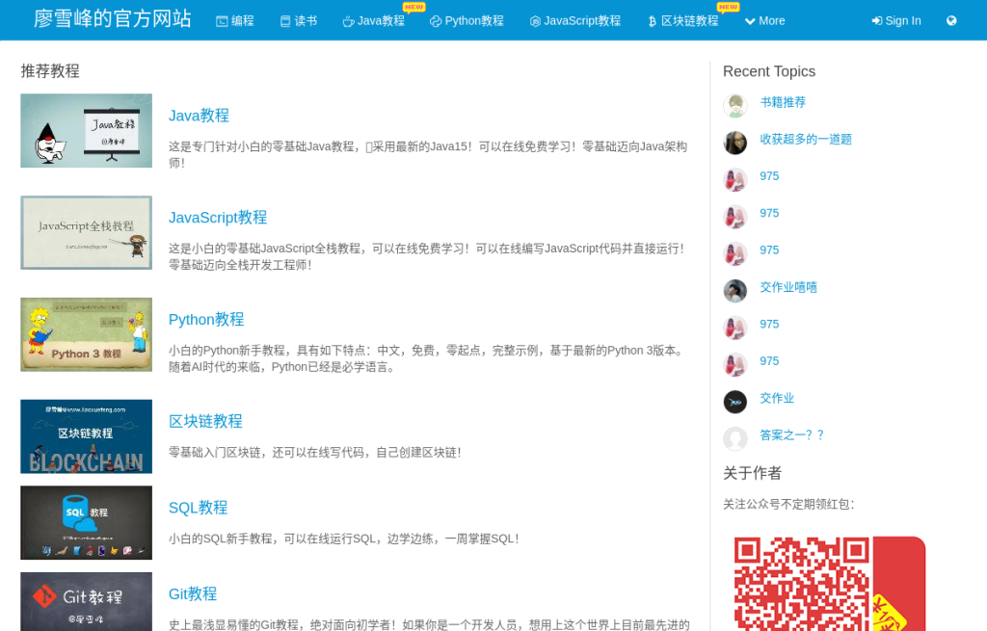Open the Python 3 教程 thumbnail
The height and width of the screenshot is (631, 987).
[x=86, y=334]
